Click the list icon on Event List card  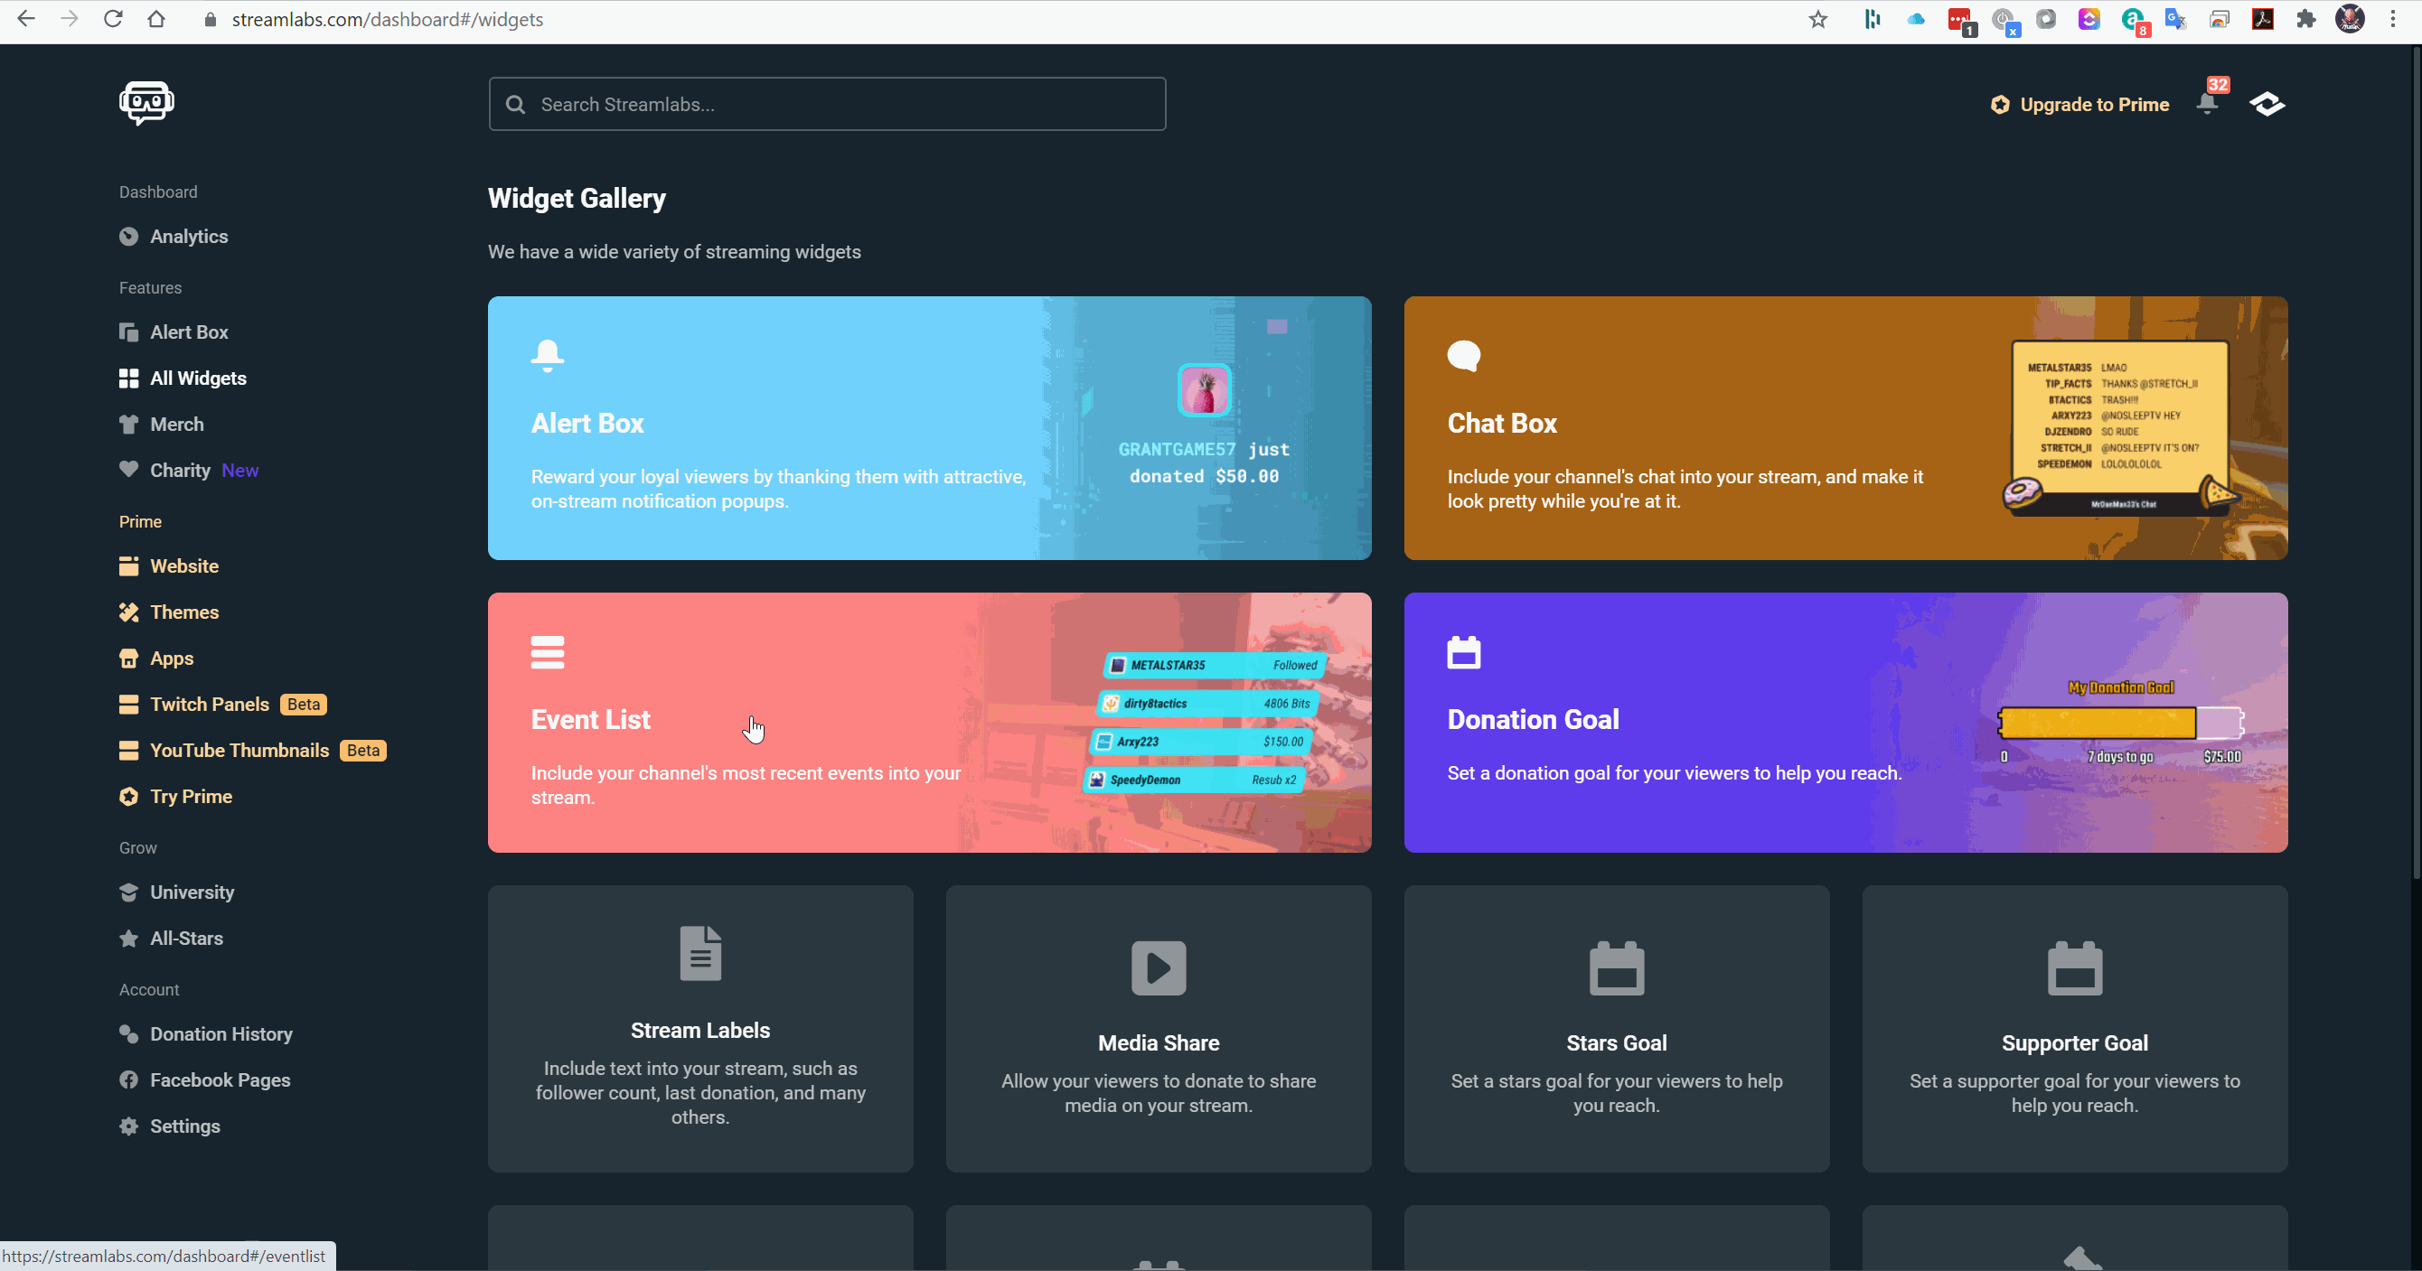[547, 652]
